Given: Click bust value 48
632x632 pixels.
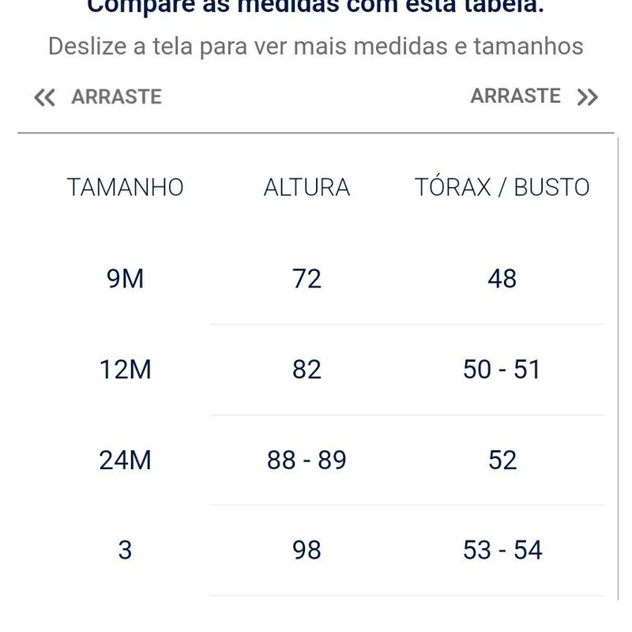Looking at the screenshot, I should 502,279.
